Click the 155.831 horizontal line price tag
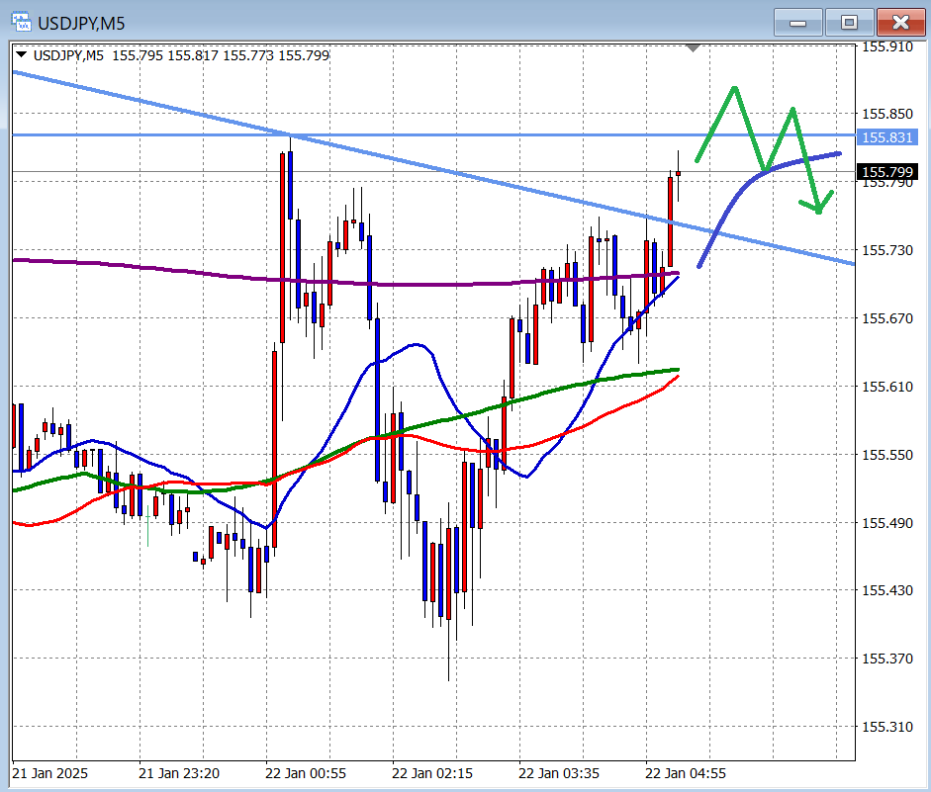 pos(886,138)
